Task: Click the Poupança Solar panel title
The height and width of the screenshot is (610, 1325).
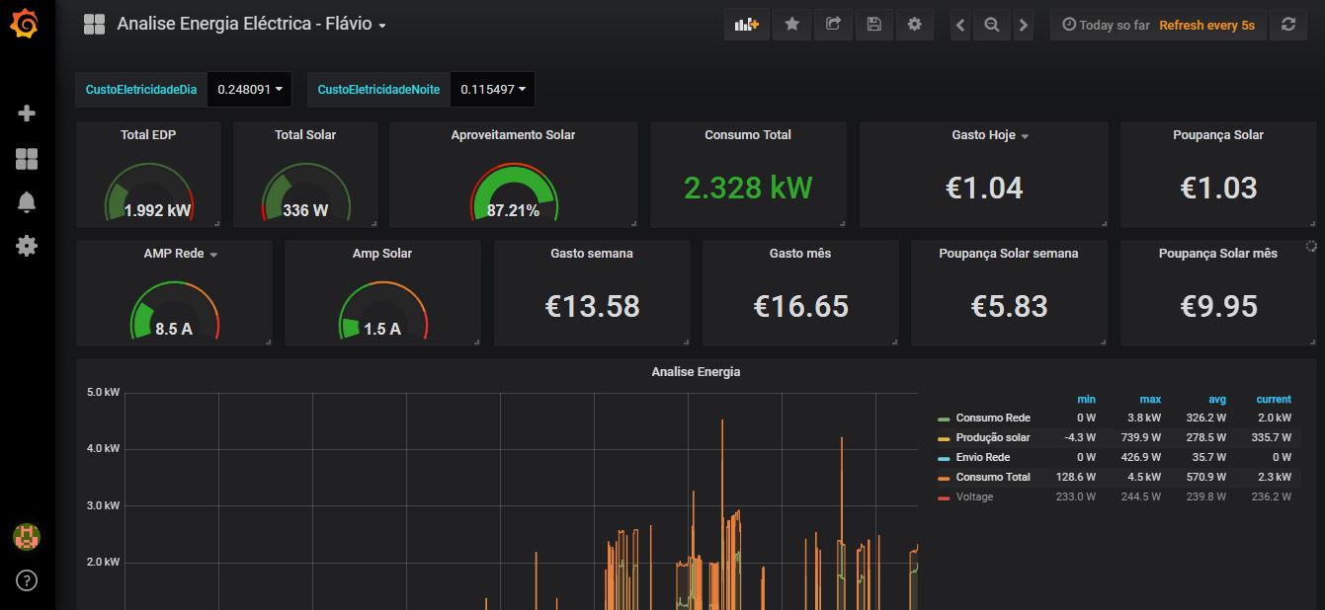Action: coord(1218,135)
